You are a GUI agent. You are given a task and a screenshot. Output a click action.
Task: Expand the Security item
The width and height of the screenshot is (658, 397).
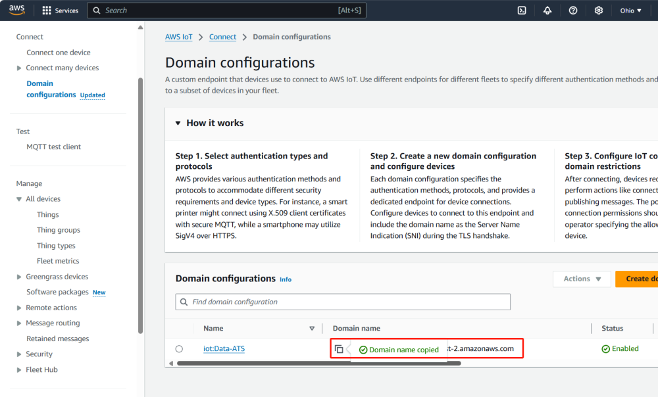pos(19,354)
